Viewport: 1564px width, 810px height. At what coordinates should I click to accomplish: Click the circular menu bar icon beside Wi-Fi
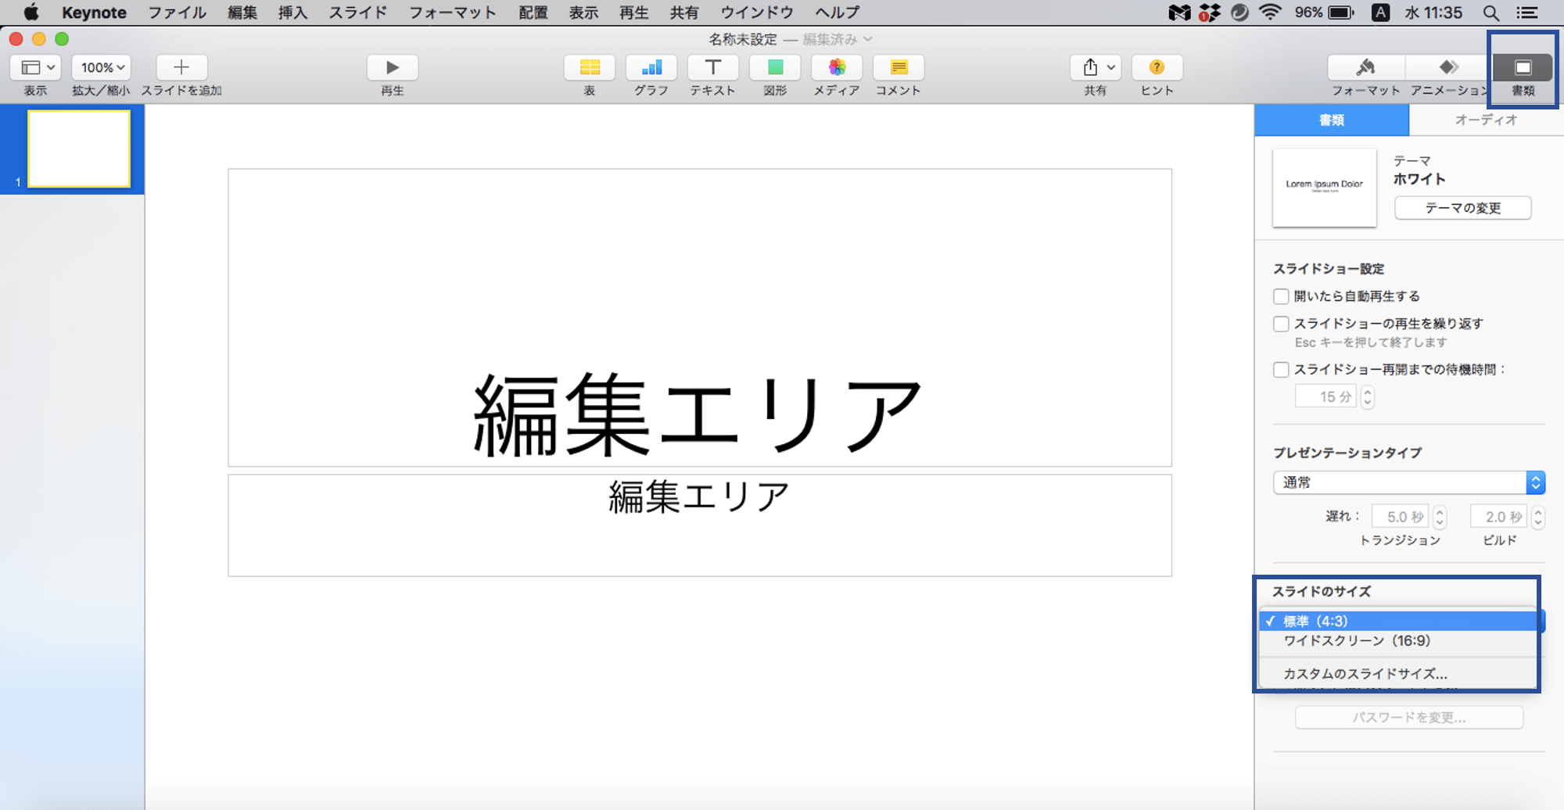pos(1239,13)
